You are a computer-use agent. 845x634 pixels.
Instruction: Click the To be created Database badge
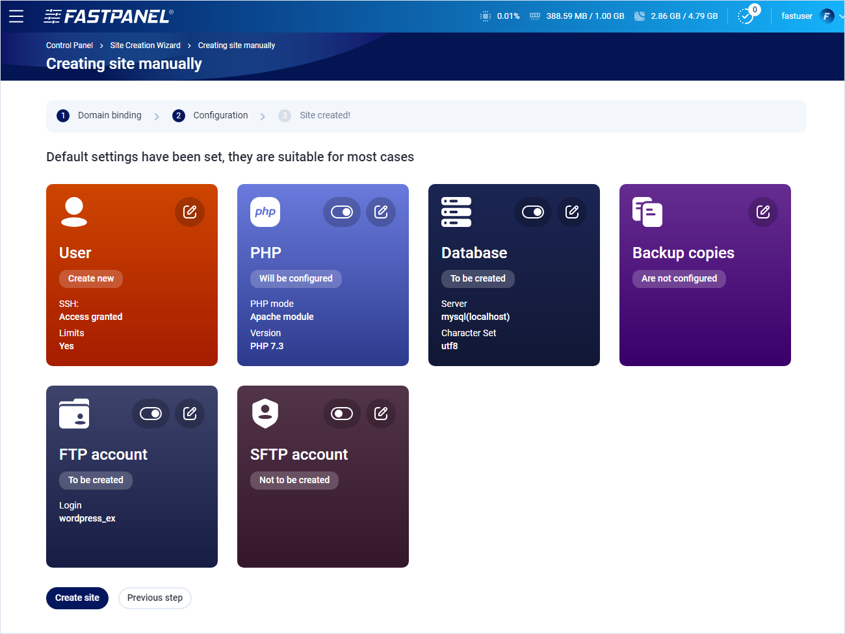(478, 279)
